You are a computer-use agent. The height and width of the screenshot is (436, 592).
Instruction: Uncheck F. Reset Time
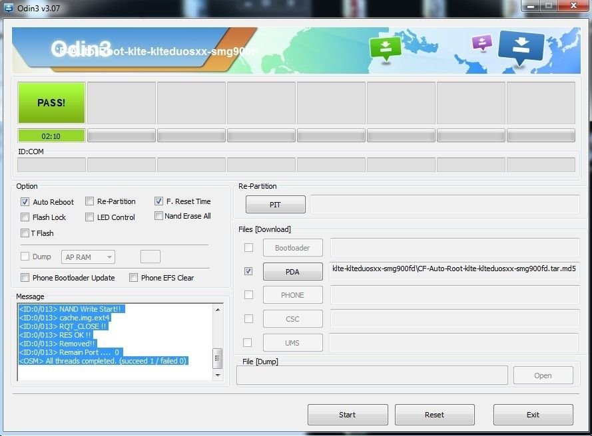(158, 201)
